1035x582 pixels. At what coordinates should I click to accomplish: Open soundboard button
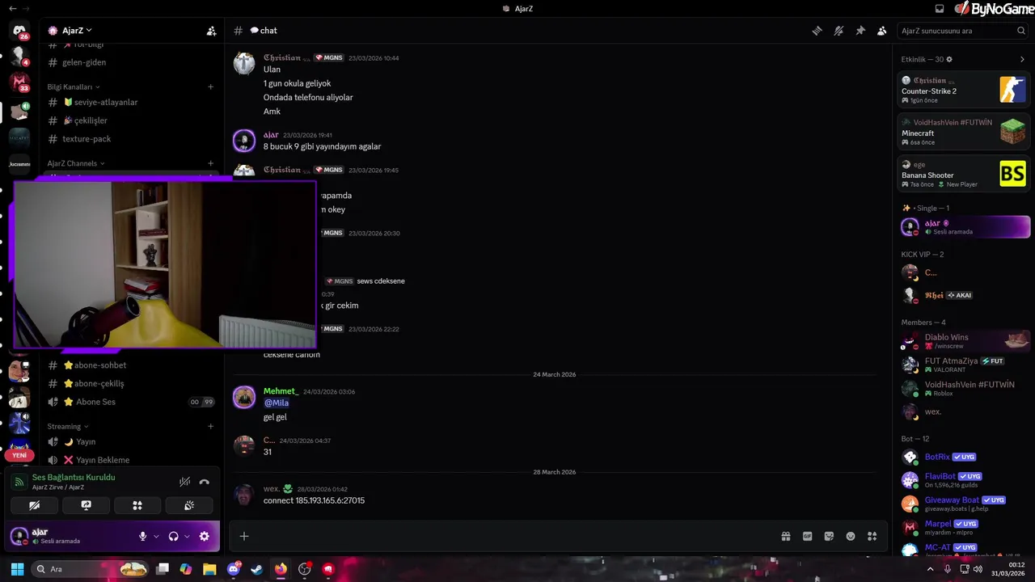click(x=189, y=505)
